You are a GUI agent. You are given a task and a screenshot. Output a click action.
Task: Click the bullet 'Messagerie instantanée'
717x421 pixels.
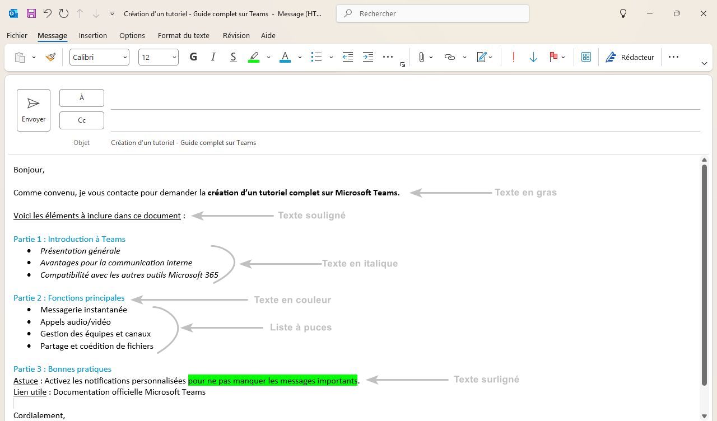pyautogui.click(x=83, y=310)
